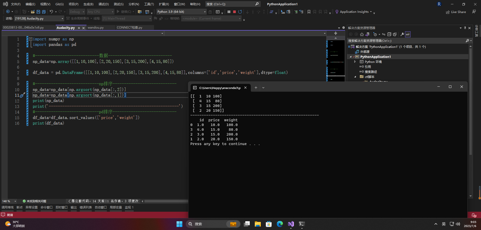Open the 错误列表 panel at the bottom
The height and width of the screenshot is (230, 481).
[x=86, y=207]
